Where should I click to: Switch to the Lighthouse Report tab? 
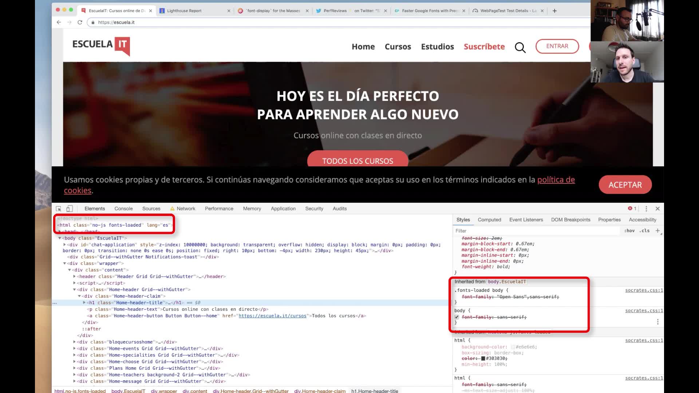coord(195,11)
